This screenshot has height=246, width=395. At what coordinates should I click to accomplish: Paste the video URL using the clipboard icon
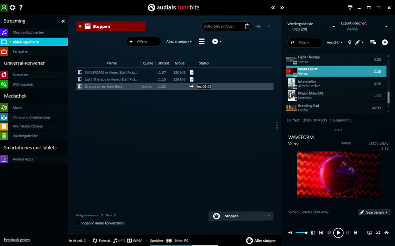tap(247, 26)
